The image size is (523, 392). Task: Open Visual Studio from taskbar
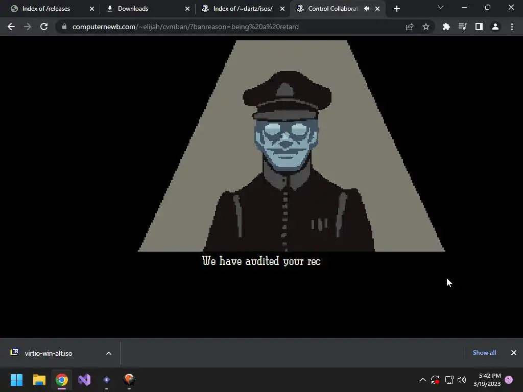click(x=84, y=380)
